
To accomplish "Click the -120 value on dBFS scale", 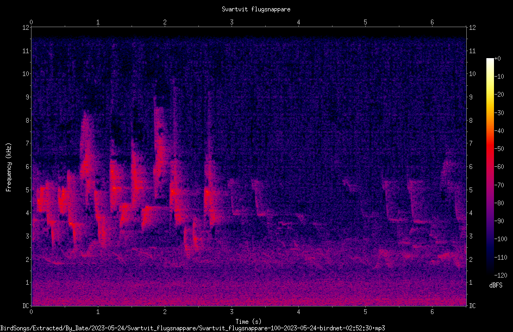I will click(x=501, y=275).
